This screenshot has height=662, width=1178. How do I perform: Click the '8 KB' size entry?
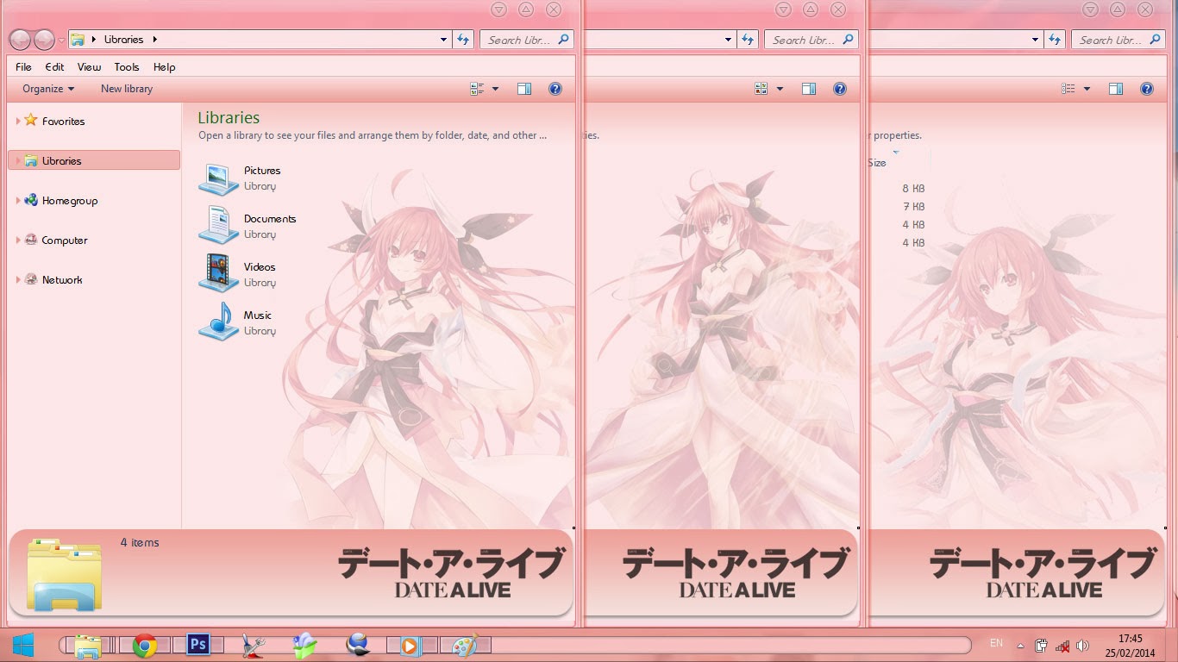tap(913, 189)
